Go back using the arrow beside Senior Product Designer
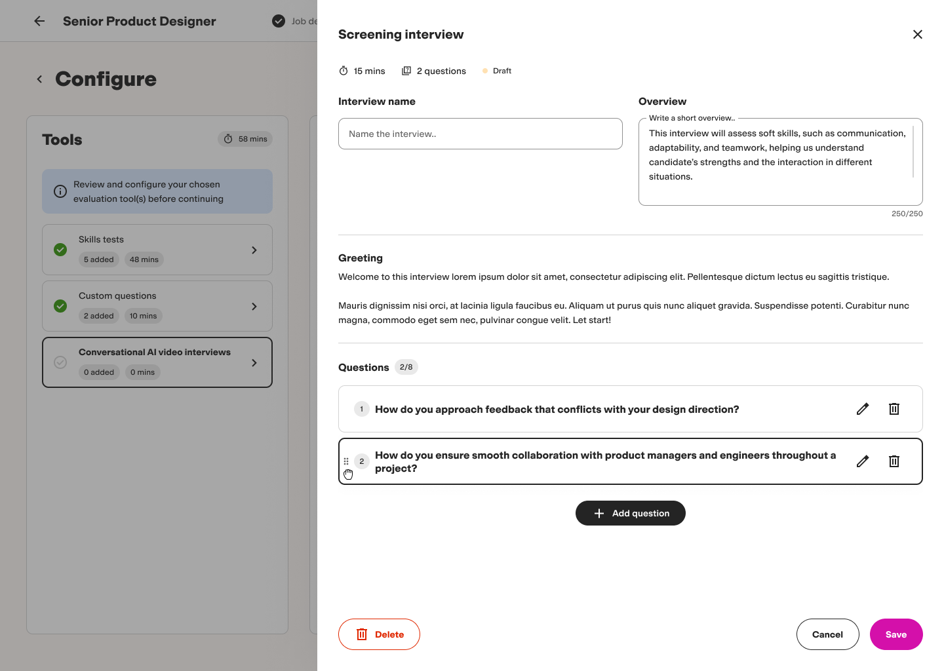Viewport: 944px width, 671px height. [x=39, y=21]
